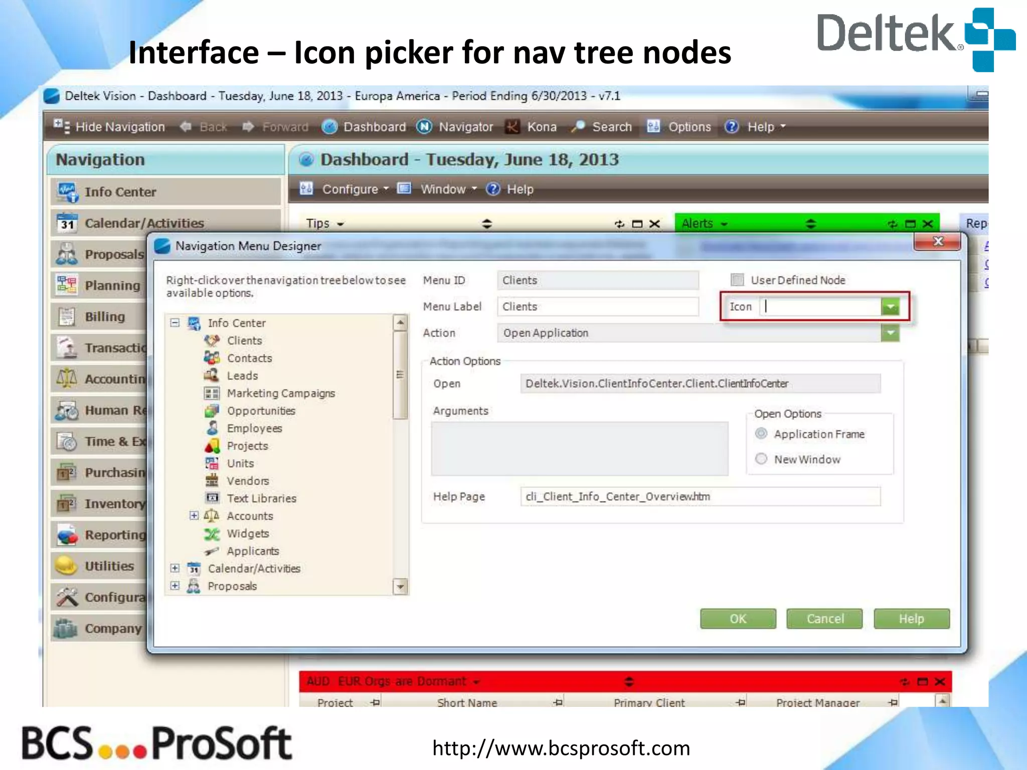Open the Human Resources sidebar icon
The height and width of the screenshot is (770, 1027).
(67, 410)
